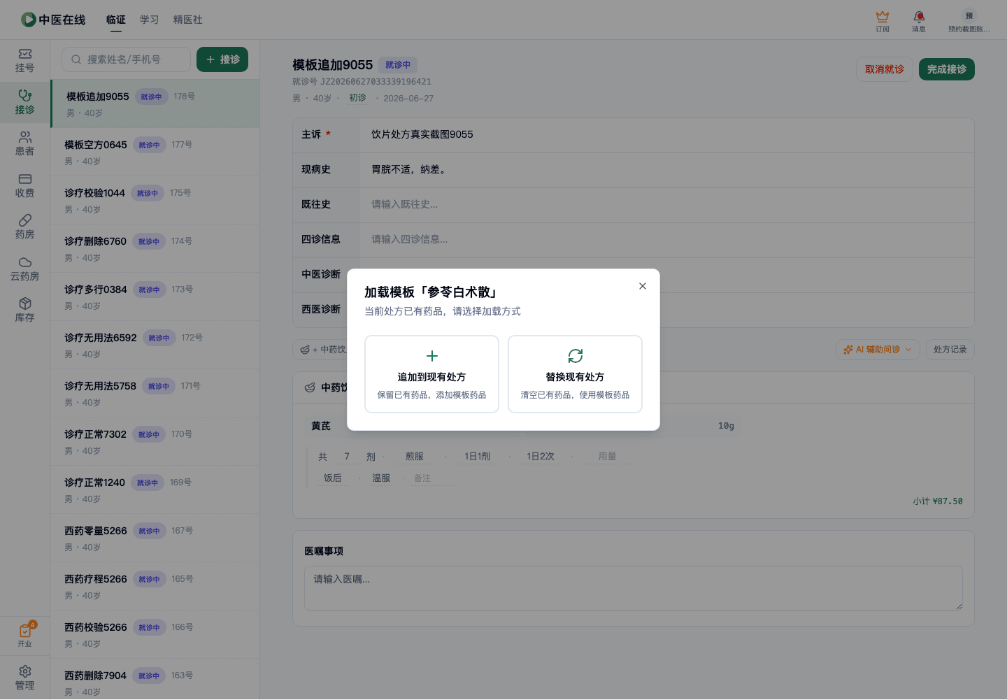Select patient 诊疗无用法6592
1007x700 pixels.
pyautogui.click(x=155, y=345)
